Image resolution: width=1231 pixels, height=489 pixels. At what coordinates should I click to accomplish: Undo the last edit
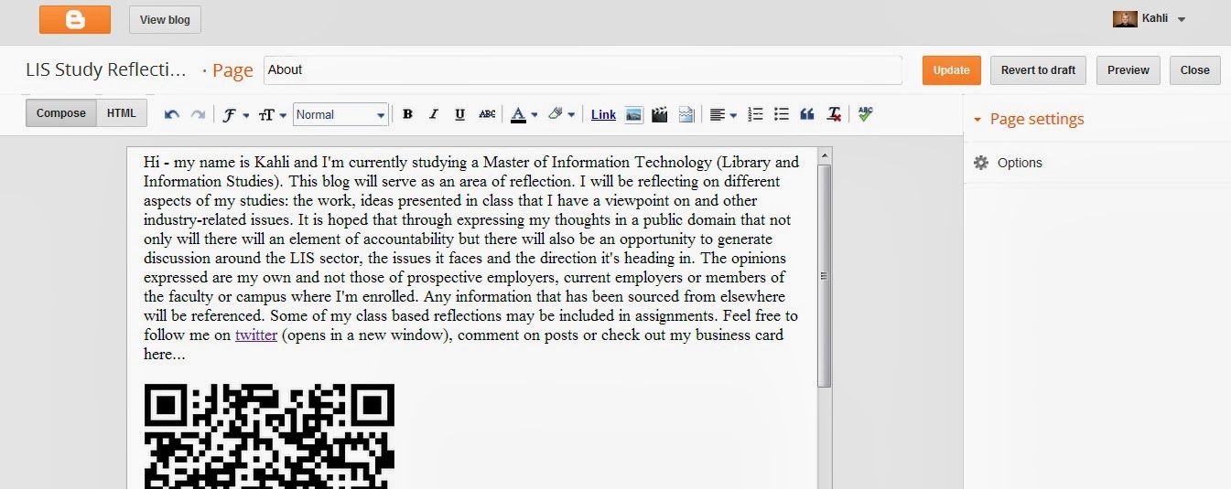pos(172,114)
